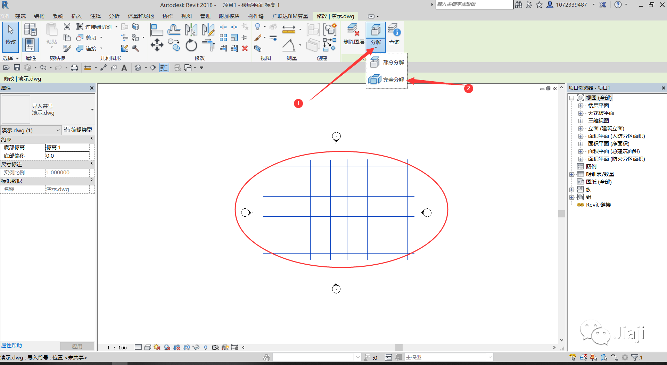
Task: Collapse the 视图 (全部) tree node
Action: [571, 98]
